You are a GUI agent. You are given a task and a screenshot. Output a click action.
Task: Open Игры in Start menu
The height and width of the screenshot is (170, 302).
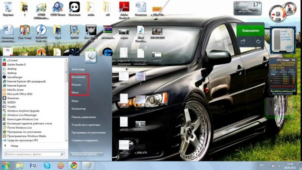[x=75, y=101]
